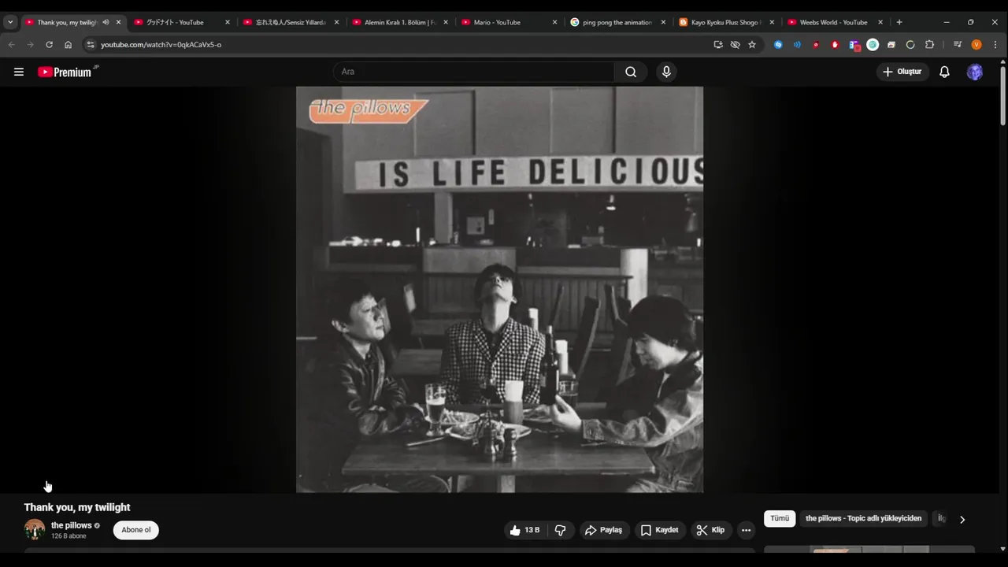Open the pillows channel avatar
The height and width of the screenshot is (567, 1008).
[x=35, y=529]
